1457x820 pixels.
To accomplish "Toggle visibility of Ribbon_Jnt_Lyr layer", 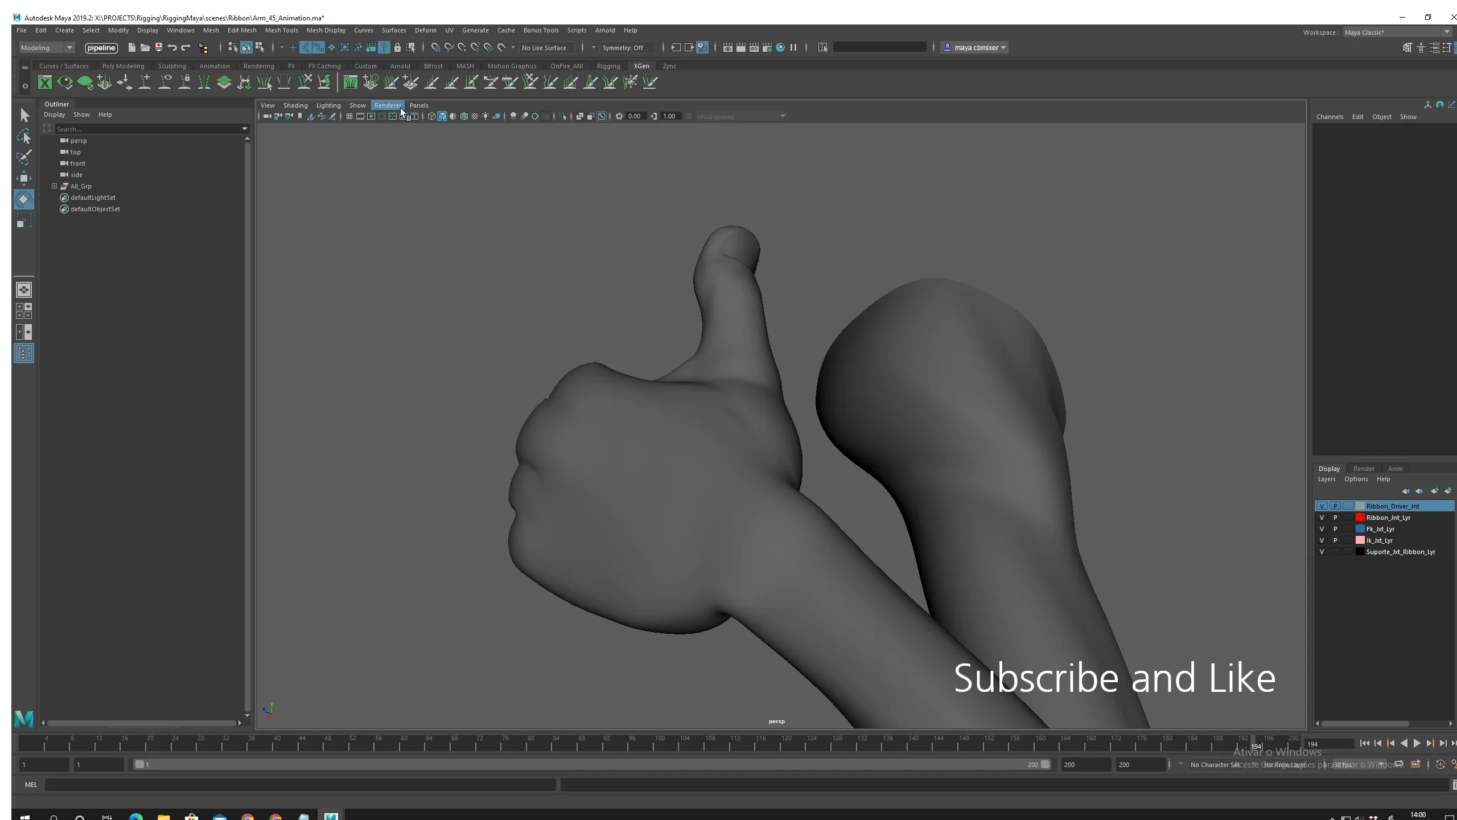I will [1322, 518].
